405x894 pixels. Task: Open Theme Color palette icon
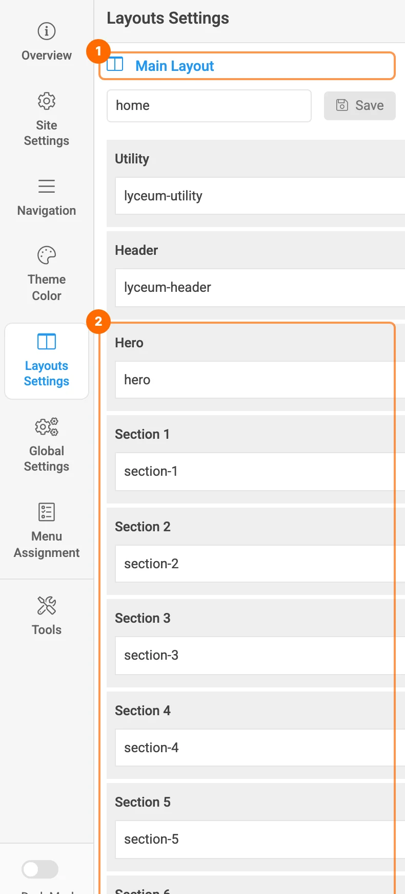[x=47, y=255]
